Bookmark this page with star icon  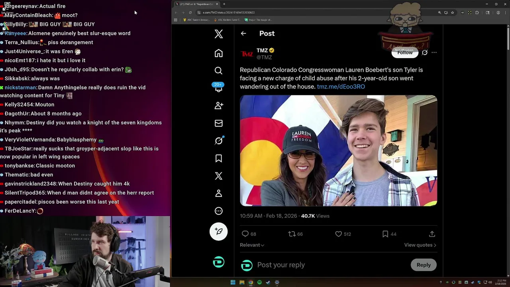[452, 12]
